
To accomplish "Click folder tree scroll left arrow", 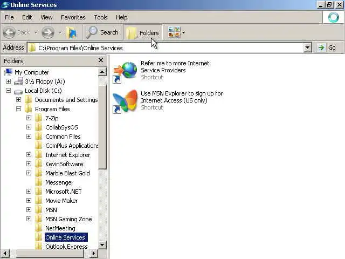I will tap(5, 253).
